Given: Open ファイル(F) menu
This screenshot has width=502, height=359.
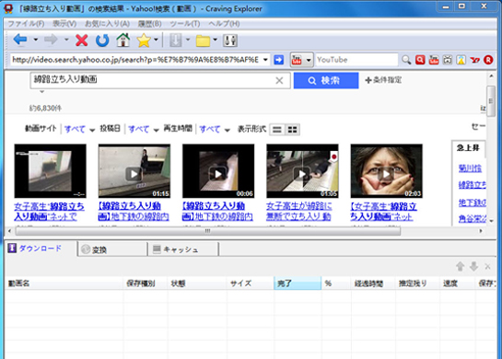Looking at the screenshot, I should pos(26,24).
